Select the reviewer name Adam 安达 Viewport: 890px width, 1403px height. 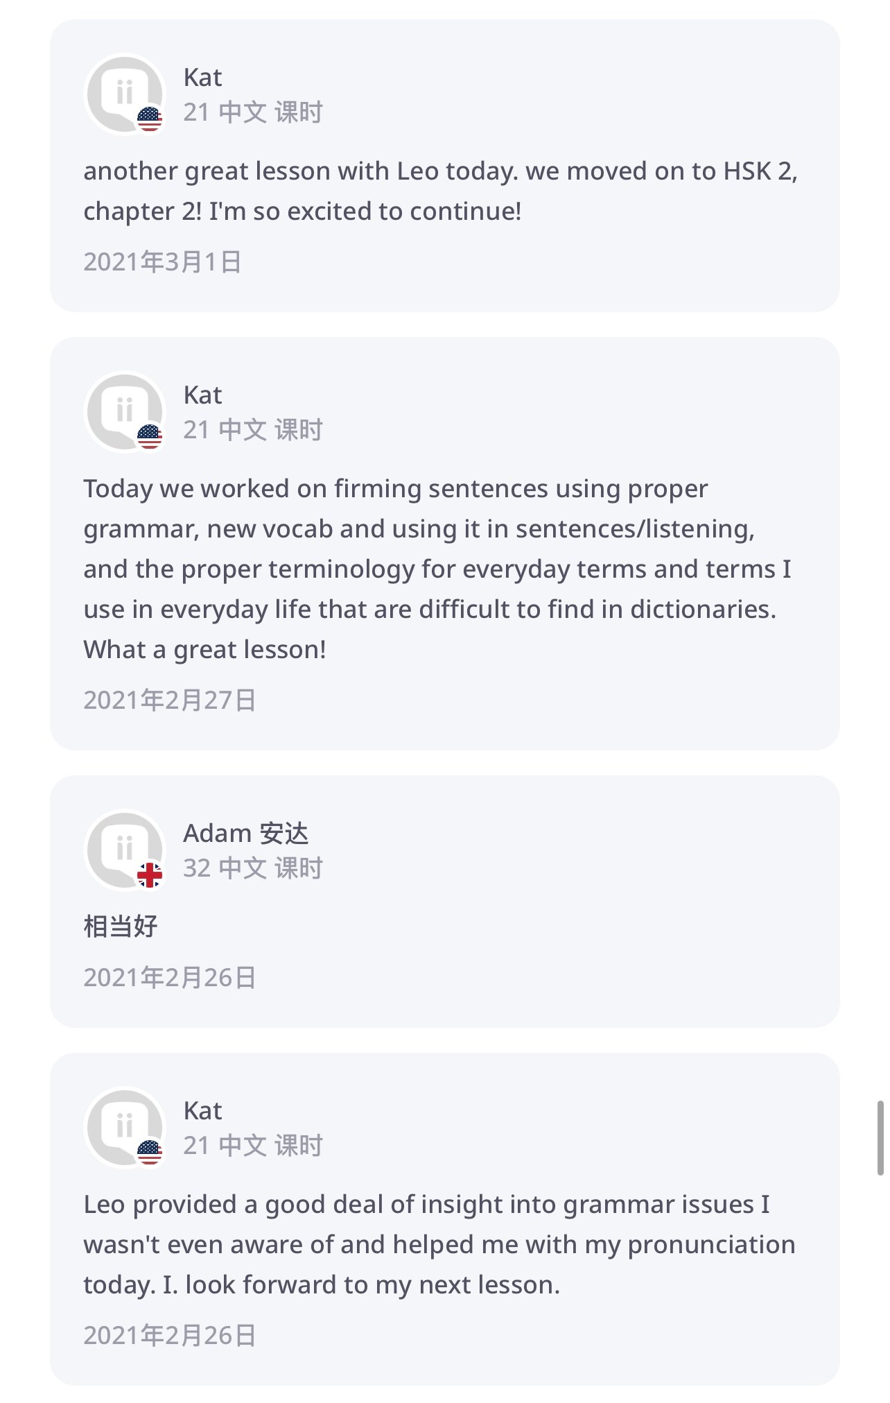pos(245,834)
